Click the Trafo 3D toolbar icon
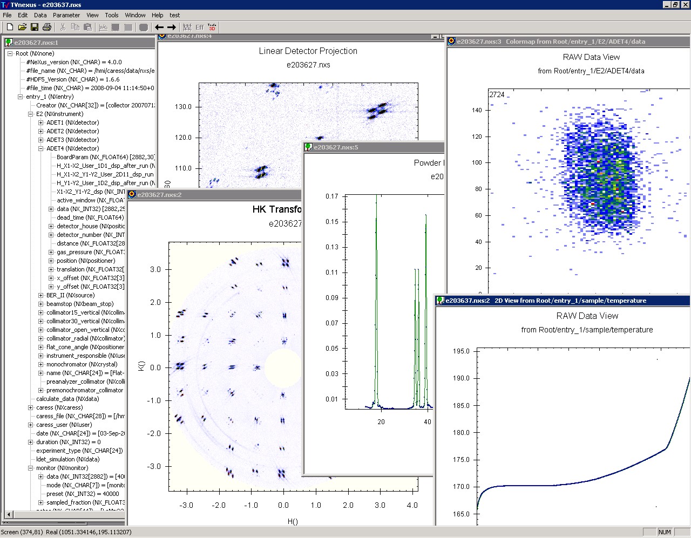 (212, 27)
